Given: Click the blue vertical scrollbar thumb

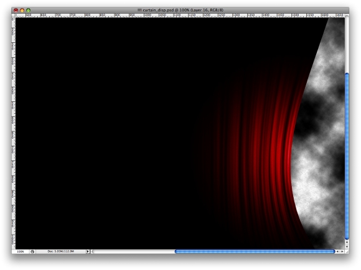Looking at the screenshot, I should 347,156.
